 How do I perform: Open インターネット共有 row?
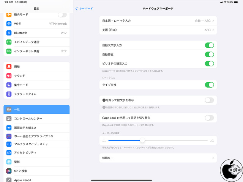click(x=36, y=51)
